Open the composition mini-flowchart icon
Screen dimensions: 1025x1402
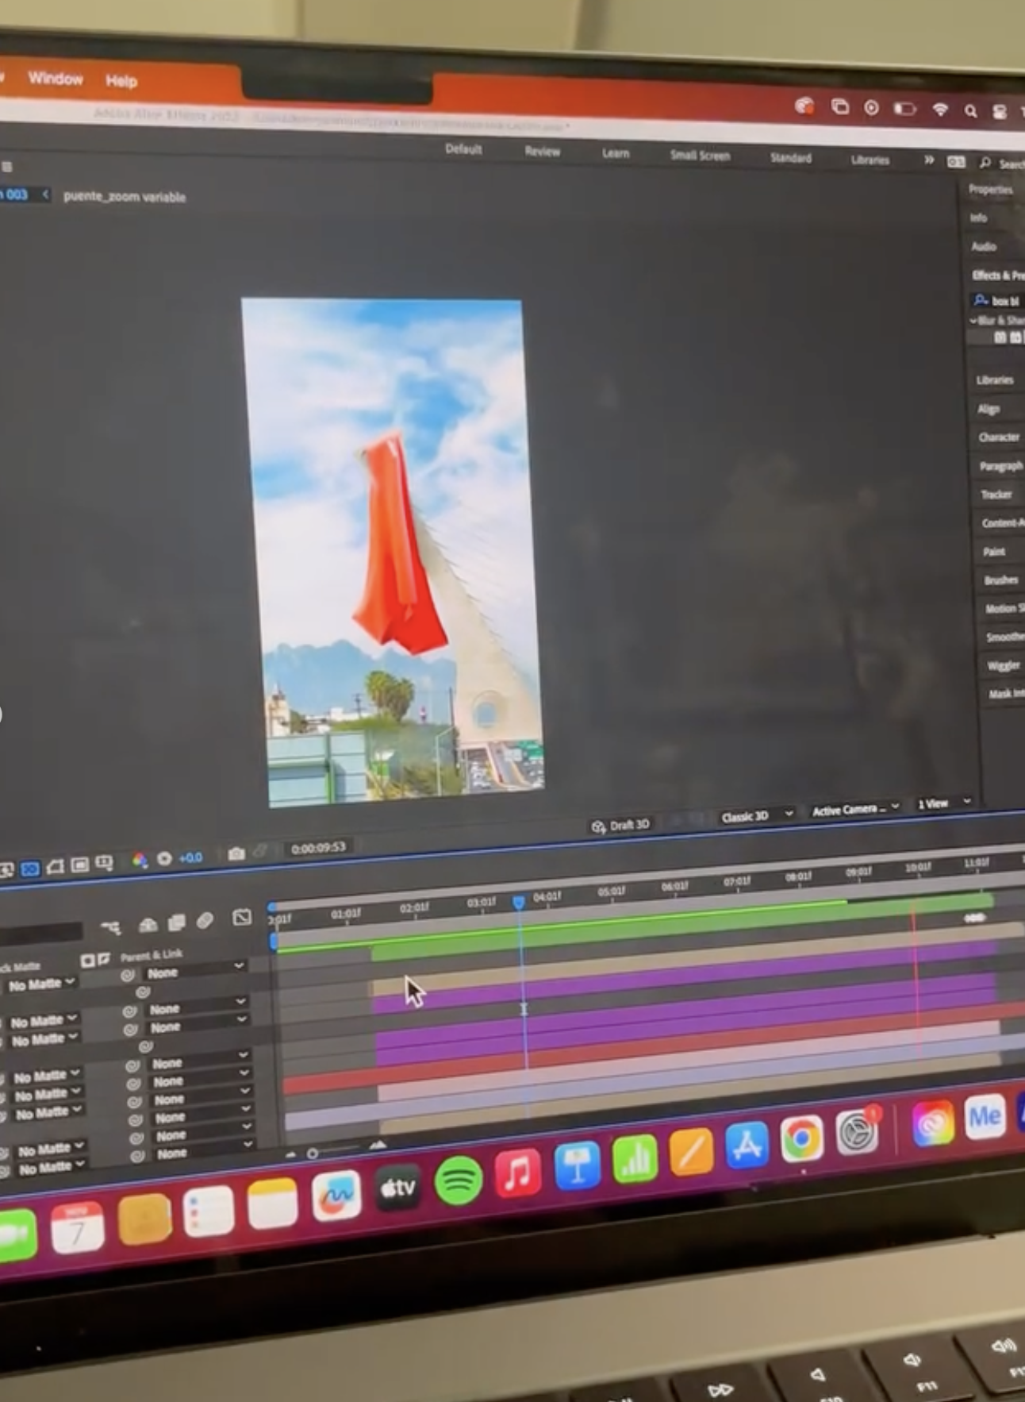tap(110, 927)
